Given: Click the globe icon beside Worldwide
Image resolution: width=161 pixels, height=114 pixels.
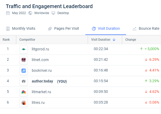Looking at the screenshot, I should coord(30,13).
